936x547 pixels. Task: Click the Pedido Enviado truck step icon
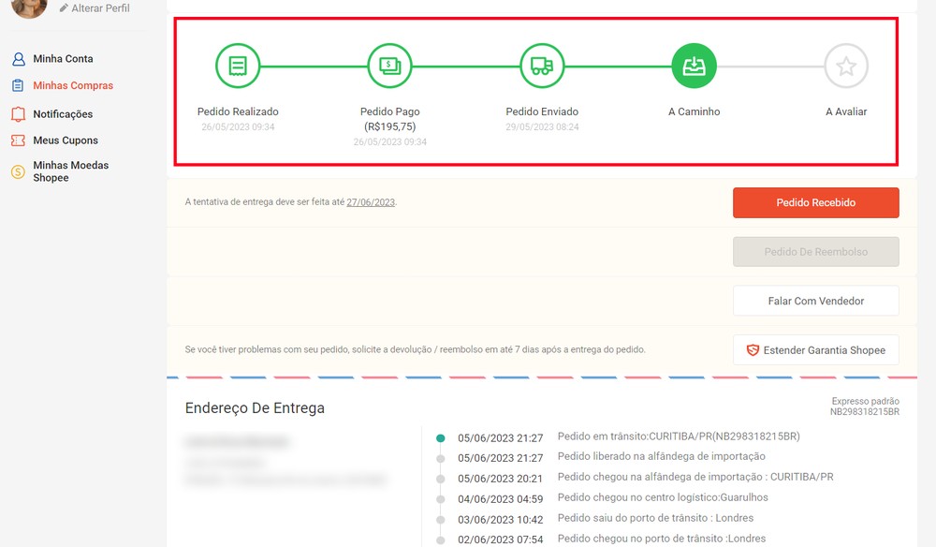click(x=542, y=66)
